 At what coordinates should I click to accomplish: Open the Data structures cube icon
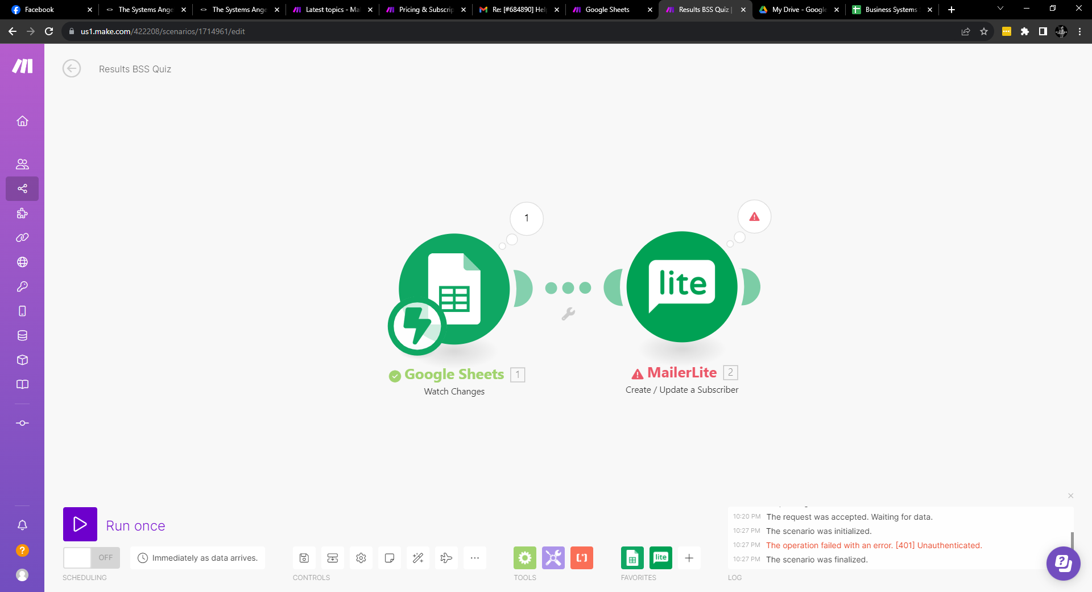(22, 360)
